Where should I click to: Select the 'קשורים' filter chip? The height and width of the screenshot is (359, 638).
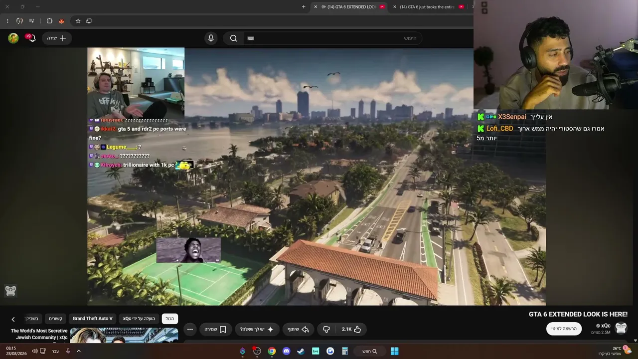55,319
